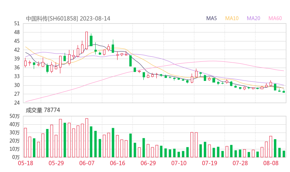Toggle the MA10 moving average legend
290x172 pixels.
point(232,18)
